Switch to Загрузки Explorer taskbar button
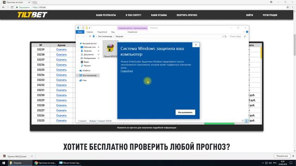The image size is (296, 166). pos(20,163)
